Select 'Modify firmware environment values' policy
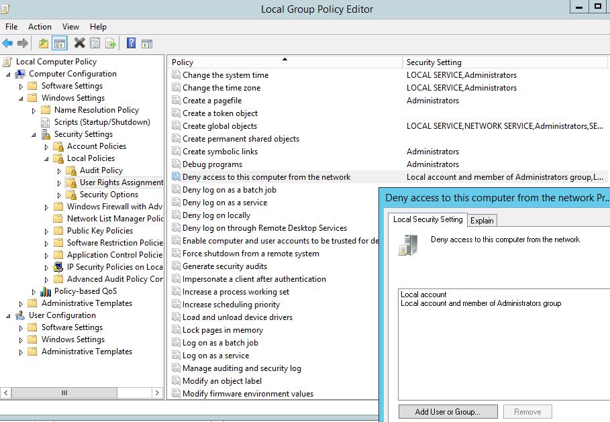The image size is (610, 422). [248, 394]
